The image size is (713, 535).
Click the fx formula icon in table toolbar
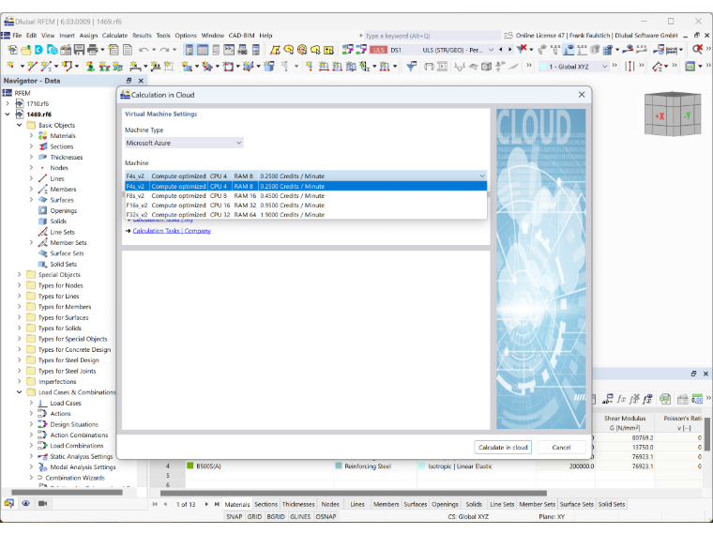tap(621, 399)
